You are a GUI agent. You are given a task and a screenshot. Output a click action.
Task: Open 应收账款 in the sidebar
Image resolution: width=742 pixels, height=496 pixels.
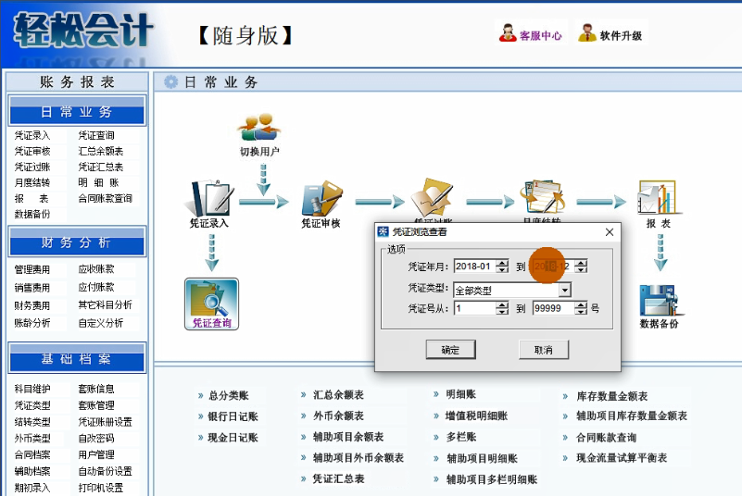pyautogui.click(x=96, y=269)
